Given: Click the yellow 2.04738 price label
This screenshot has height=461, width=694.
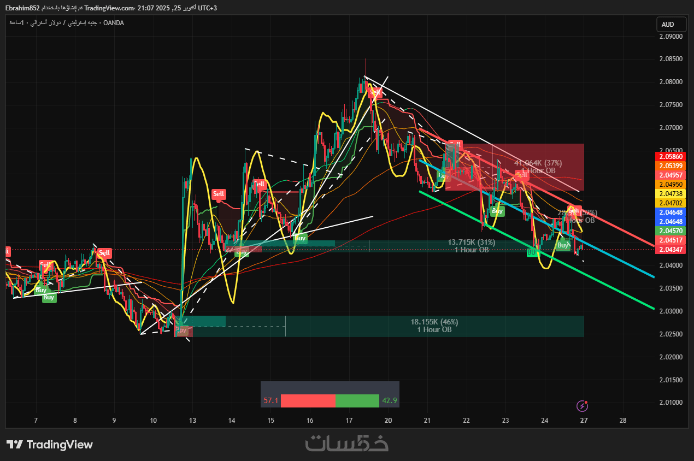Looking at the screenshot, I should point(669,193).
